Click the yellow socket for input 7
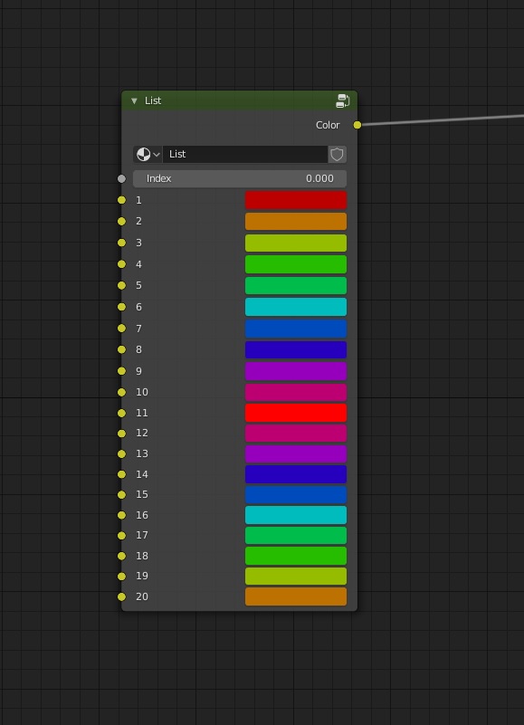This screenshot has height=725, width=524. [x=121, y=329]
